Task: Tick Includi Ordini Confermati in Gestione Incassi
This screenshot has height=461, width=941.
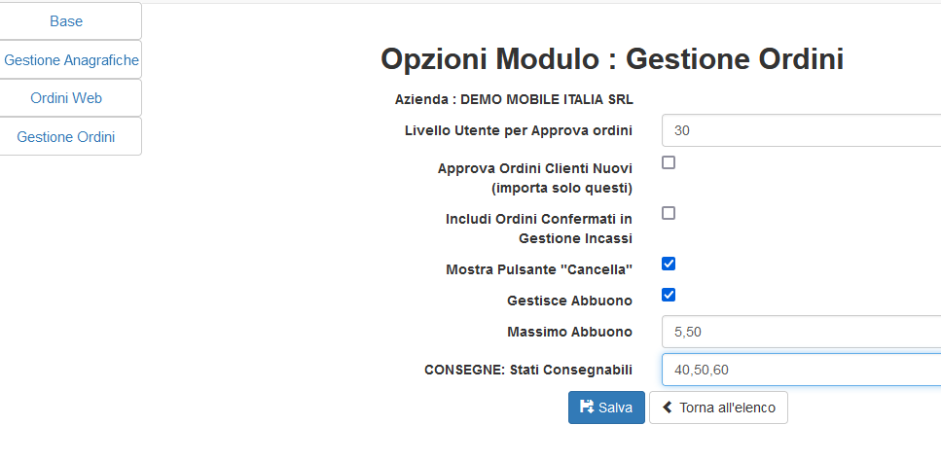Action: tap(669, 213)
